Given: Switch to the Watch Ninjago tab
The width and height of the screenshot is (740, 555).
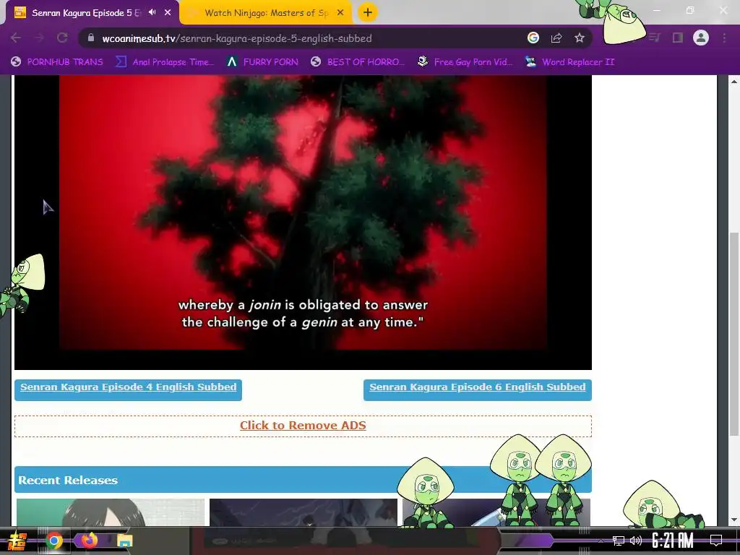Looking at the screenshot, I should (x=266, y=13).
